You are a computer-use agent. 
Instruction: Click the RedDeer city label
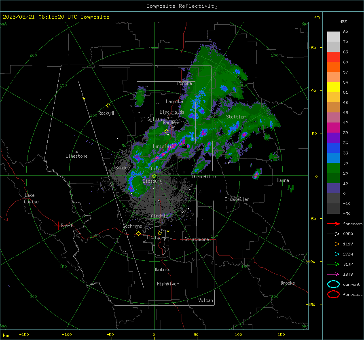click(171, 122)
